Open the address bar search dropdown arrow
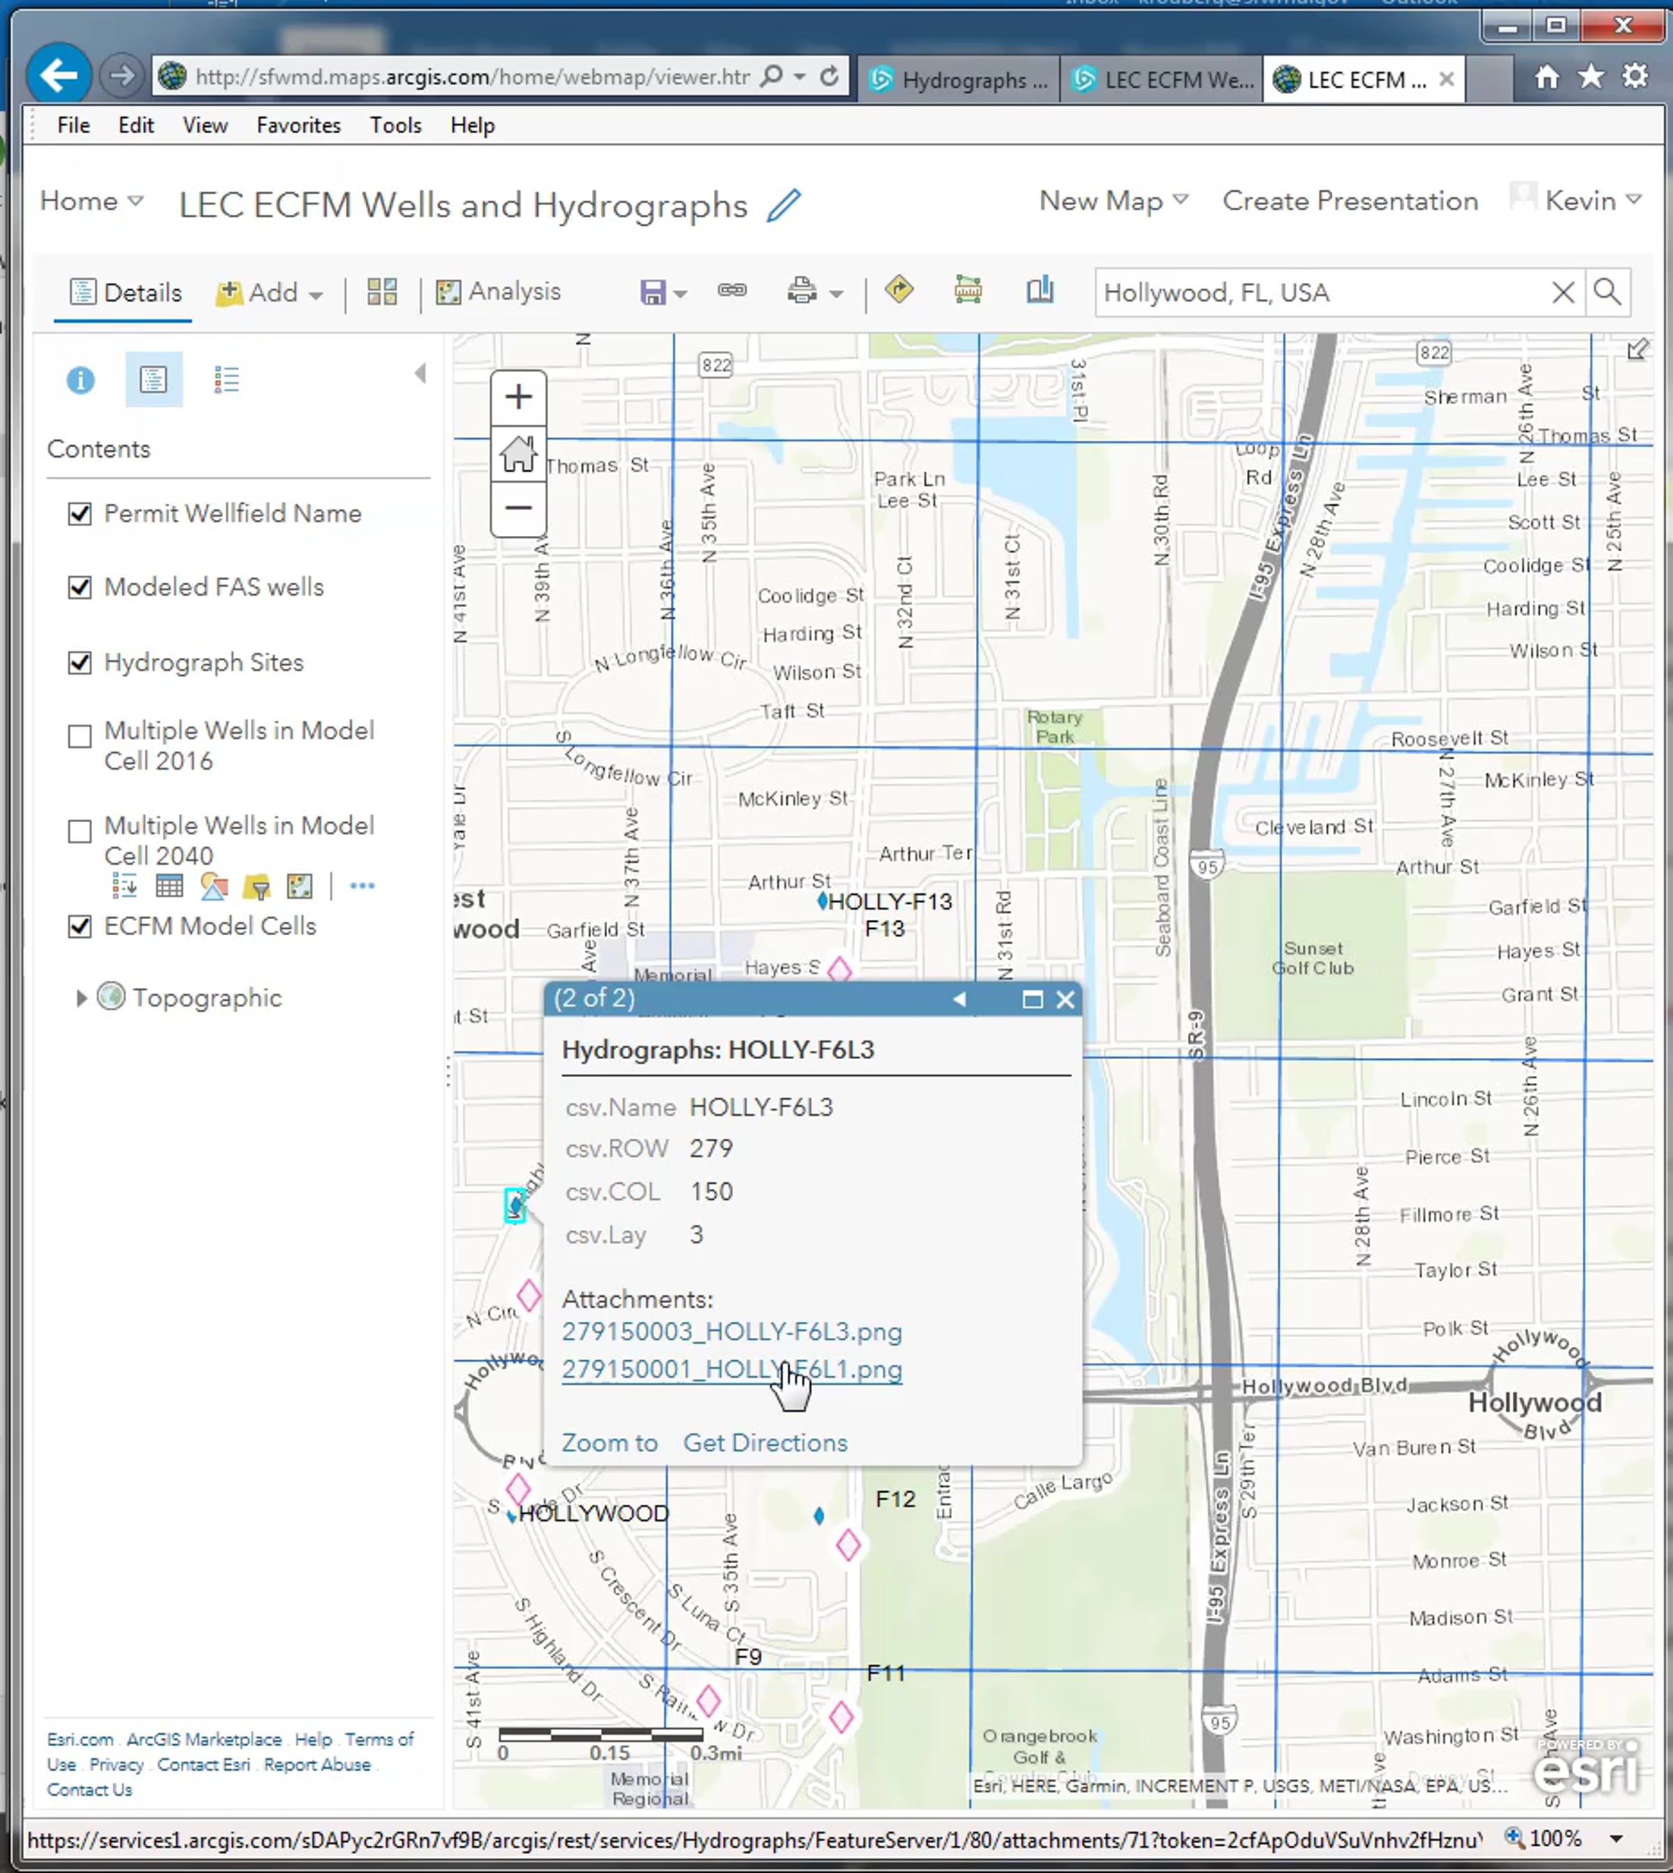 click(800, 76)
